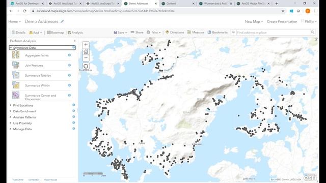Show info for Find Locations category
The image size is (326, 183).
[x=73, y=105]
